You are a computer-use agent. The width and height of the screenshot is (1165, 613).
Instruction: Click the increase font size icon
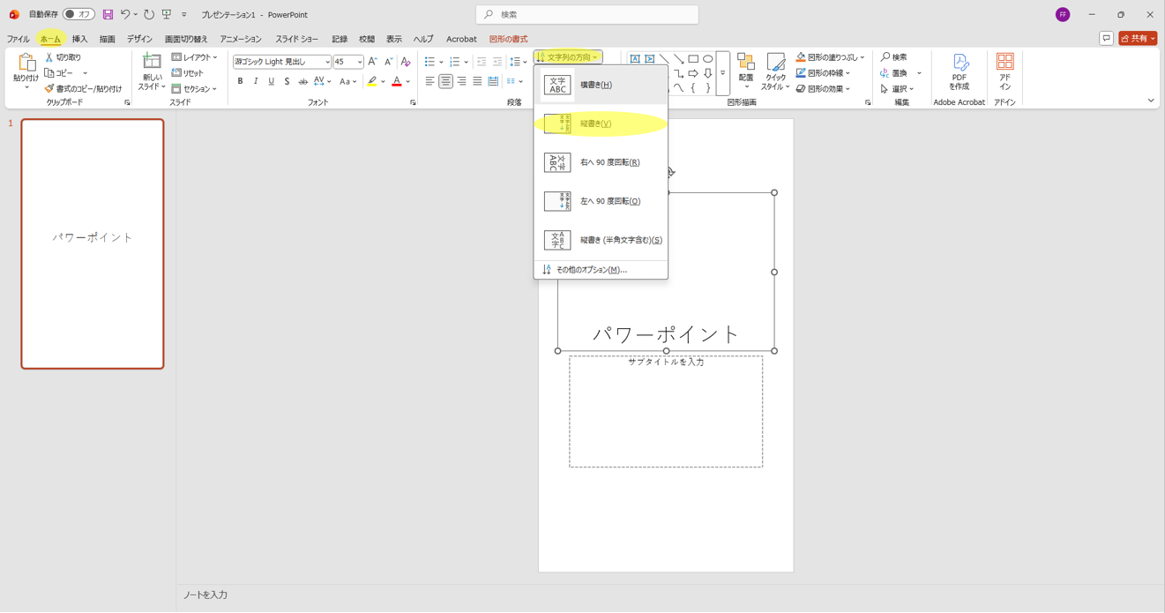click(x=372, y=62)
